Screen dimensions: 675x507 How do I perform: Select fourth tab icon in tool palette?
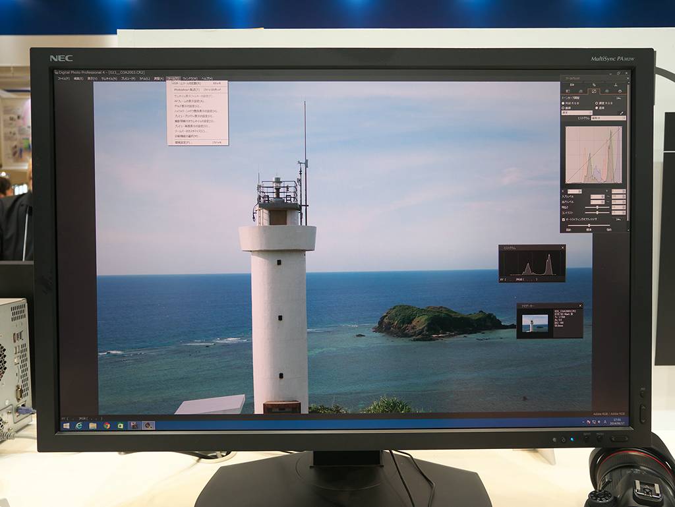point(607,91)
